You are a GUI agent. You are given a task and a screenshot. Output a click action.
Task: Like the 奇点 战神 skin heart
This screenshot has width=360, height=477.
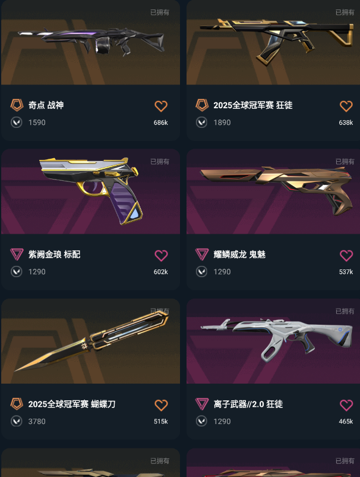161,106
